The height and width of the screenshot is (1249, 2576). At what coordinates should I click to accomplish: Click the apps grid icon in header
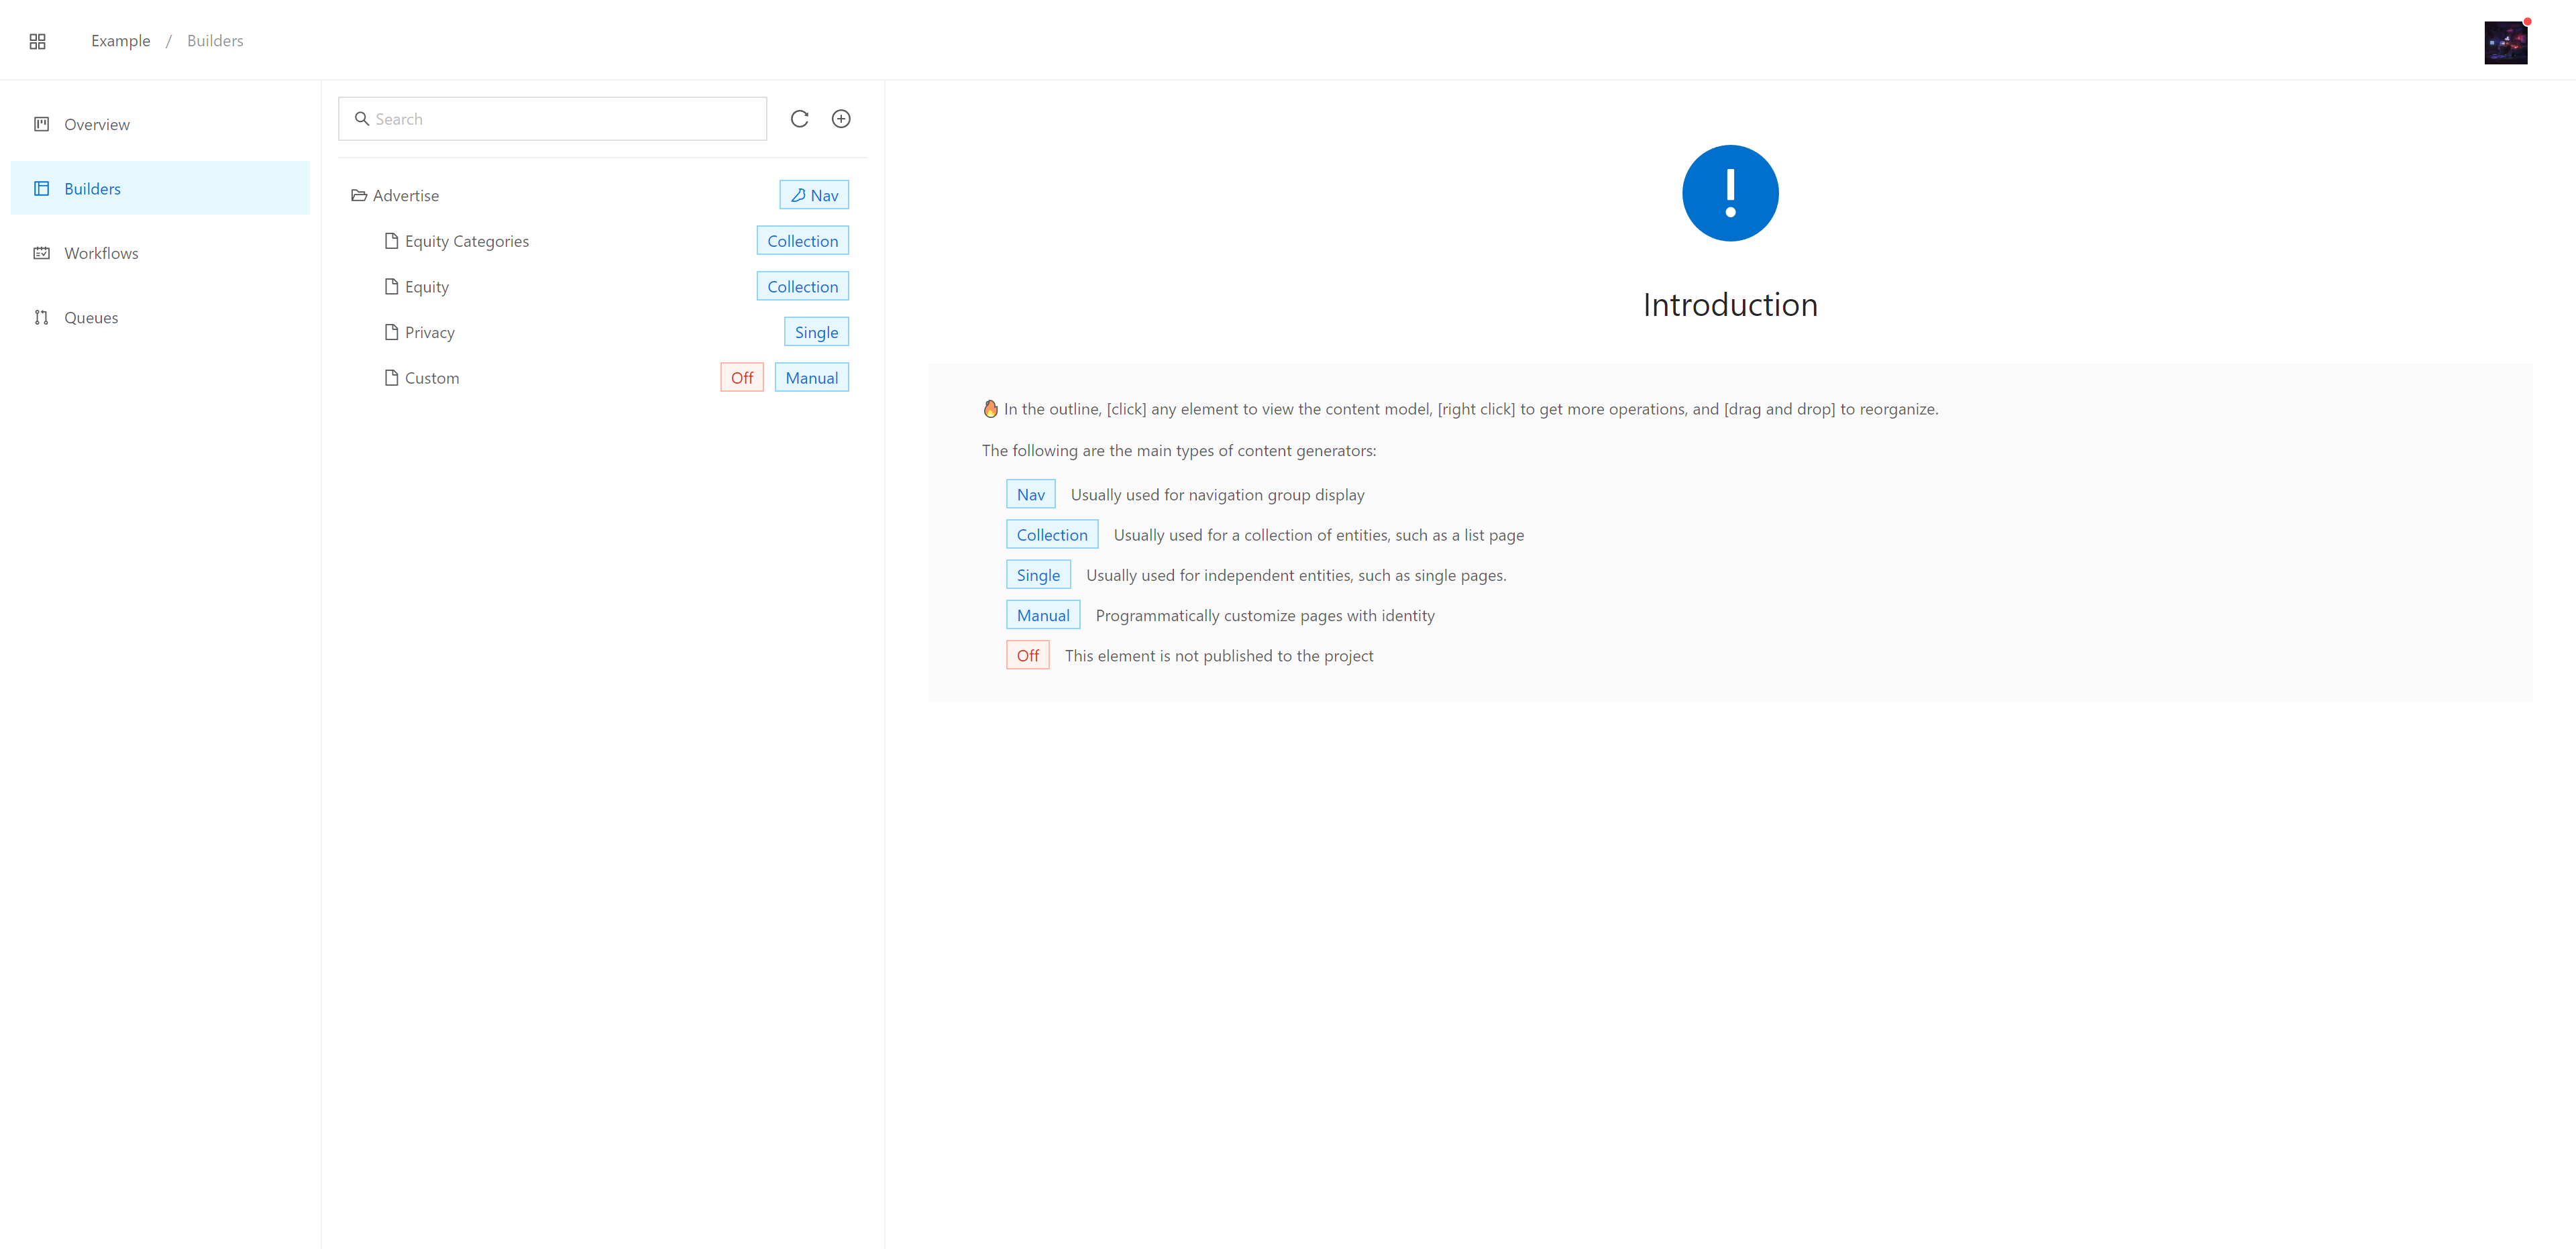point(38,41)
